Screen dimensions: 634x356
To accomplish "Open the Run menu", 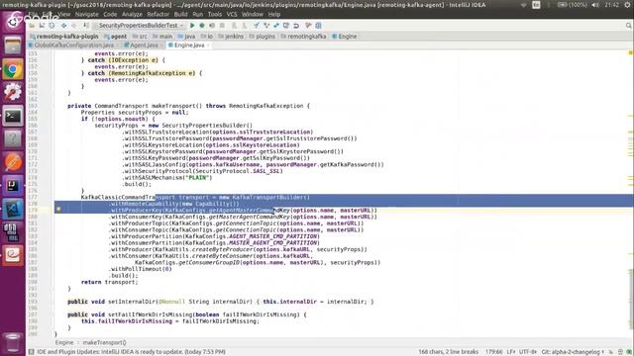I will tap(198, 14).
